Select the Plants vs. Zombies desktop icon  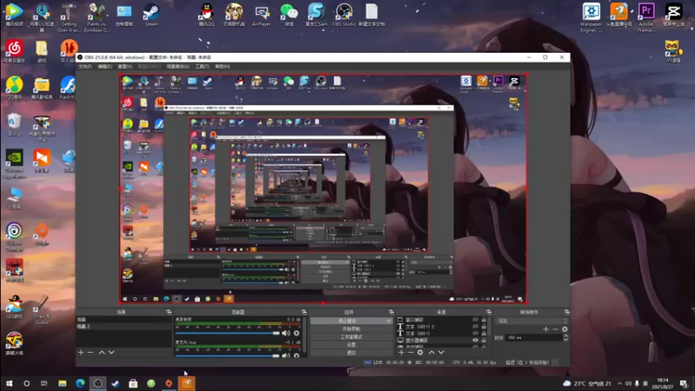pos(96,17)
